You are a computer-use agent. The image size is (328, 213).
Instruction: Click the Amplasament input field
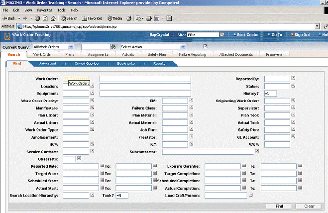pos(76,137)
